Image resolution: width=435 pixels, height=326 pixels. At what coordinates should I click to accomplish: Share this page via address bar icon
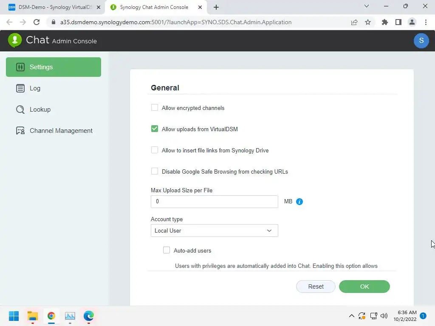[x=354, y=22]
